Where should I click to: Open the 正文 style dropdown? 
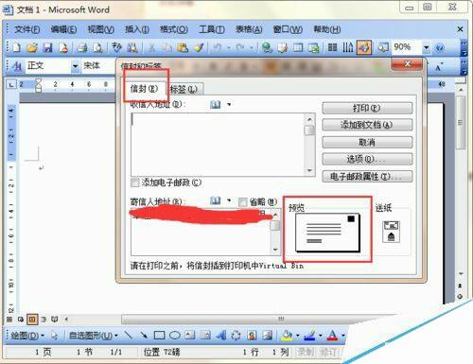(75, 66)
